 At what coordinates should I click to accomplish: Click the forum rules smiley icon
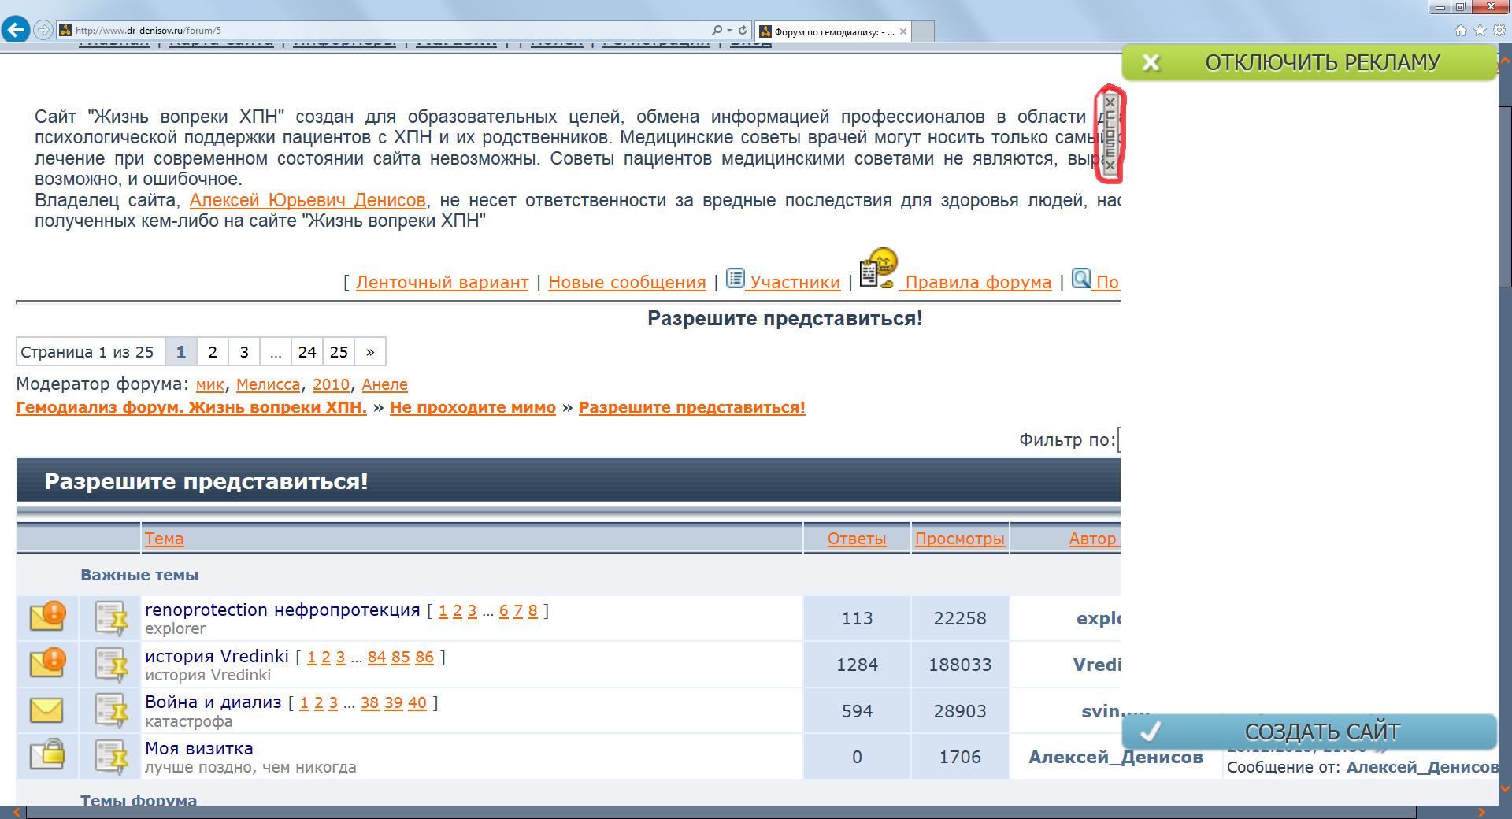878,269
